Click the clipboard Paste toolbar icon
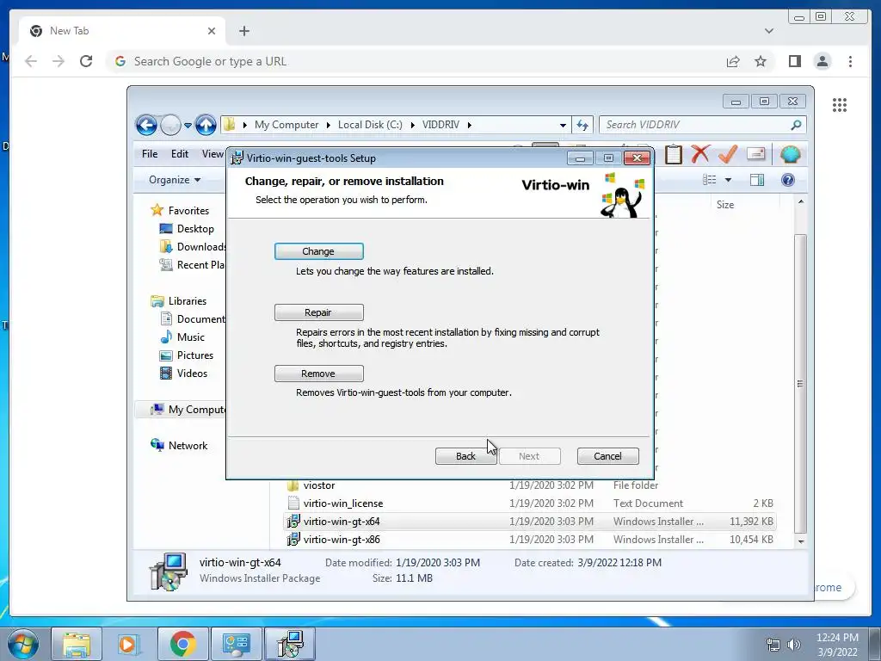This screenshot has width=881, height=661. (x=673, y=155)
